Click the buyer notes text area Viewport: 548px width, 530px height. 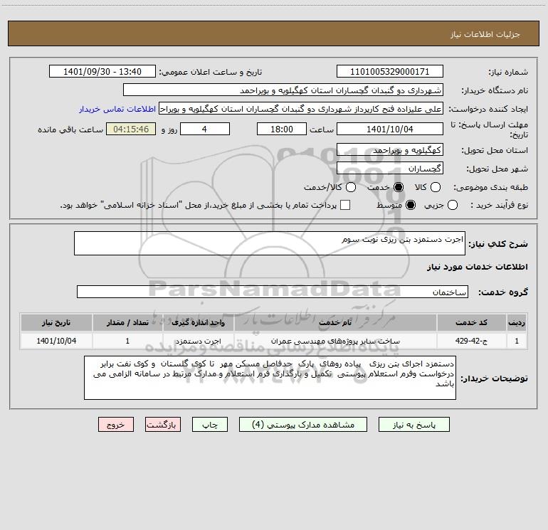coord(270,378)
